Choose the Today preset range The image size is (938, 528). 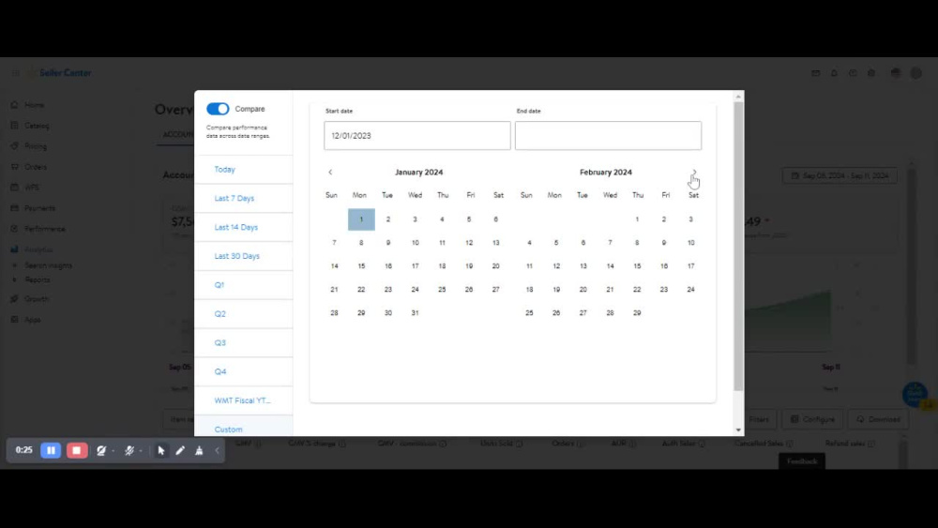pos(225,170)
